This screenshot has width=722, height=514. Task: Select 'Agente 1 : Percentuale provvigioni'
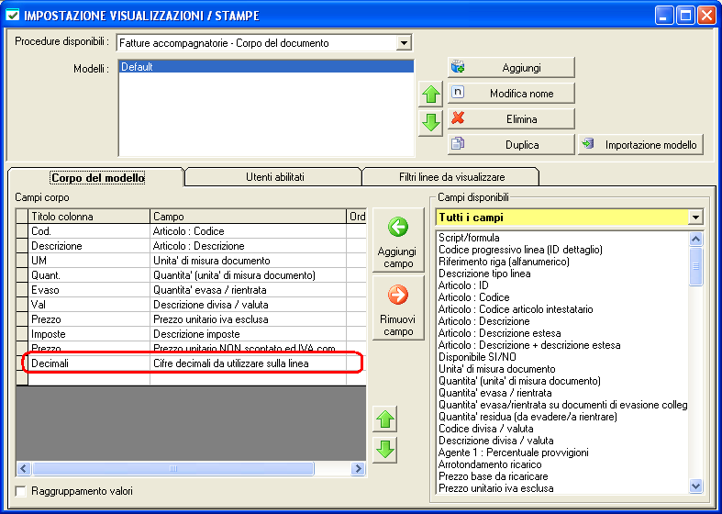[x=514, y=453]
